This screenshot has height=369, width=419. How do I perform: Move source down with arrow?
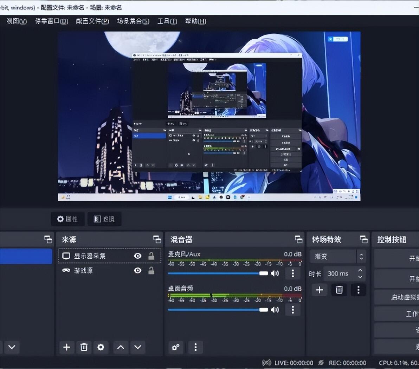(138, 347)
